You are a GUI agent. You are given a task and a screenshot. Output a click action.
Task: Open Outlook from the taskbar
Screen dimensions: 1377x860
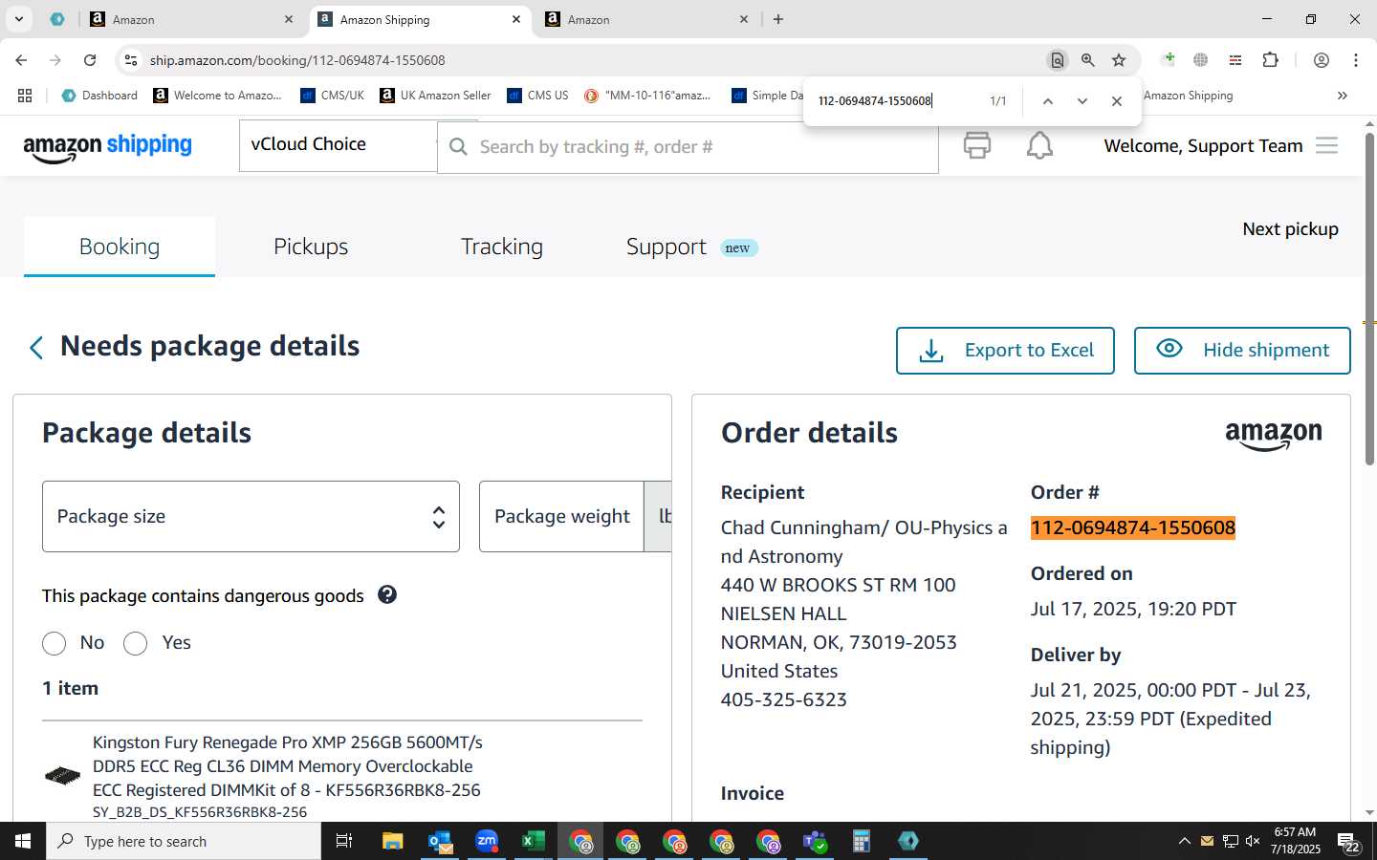(440, 841)
